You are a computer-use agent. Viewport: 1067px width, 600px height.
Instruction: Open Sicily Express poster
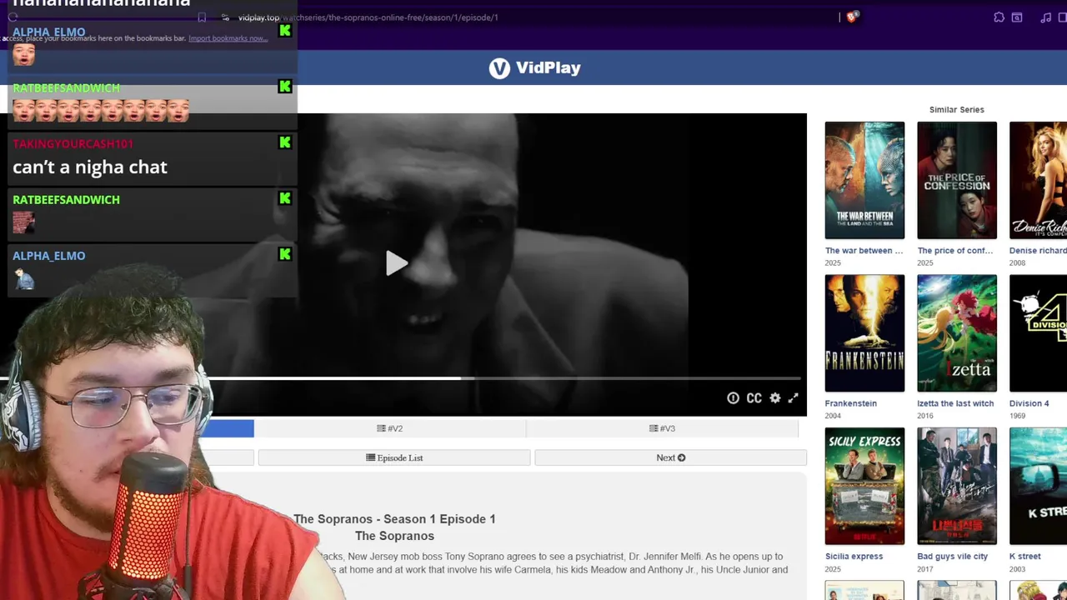pos(864,486)
